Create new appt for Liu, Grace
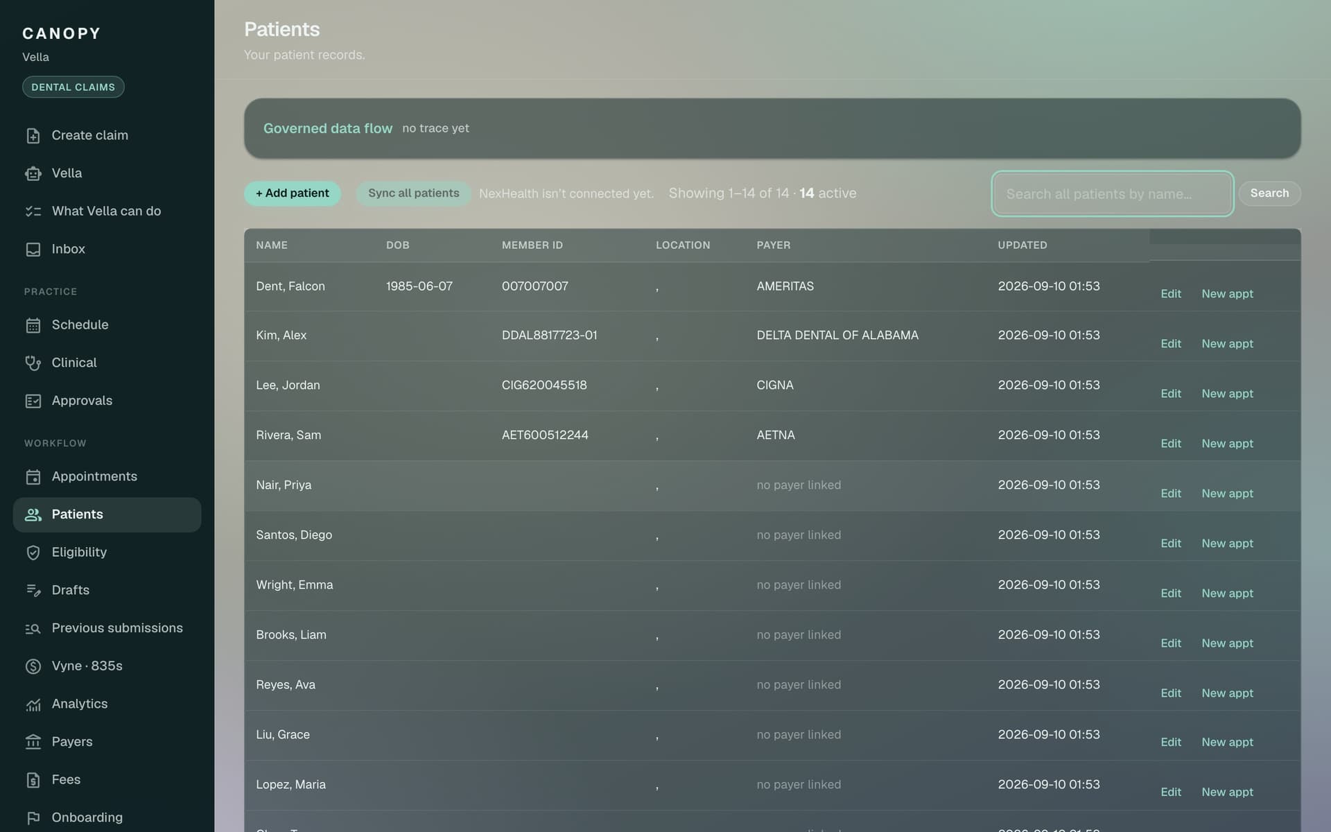 tap(1227, 743)
